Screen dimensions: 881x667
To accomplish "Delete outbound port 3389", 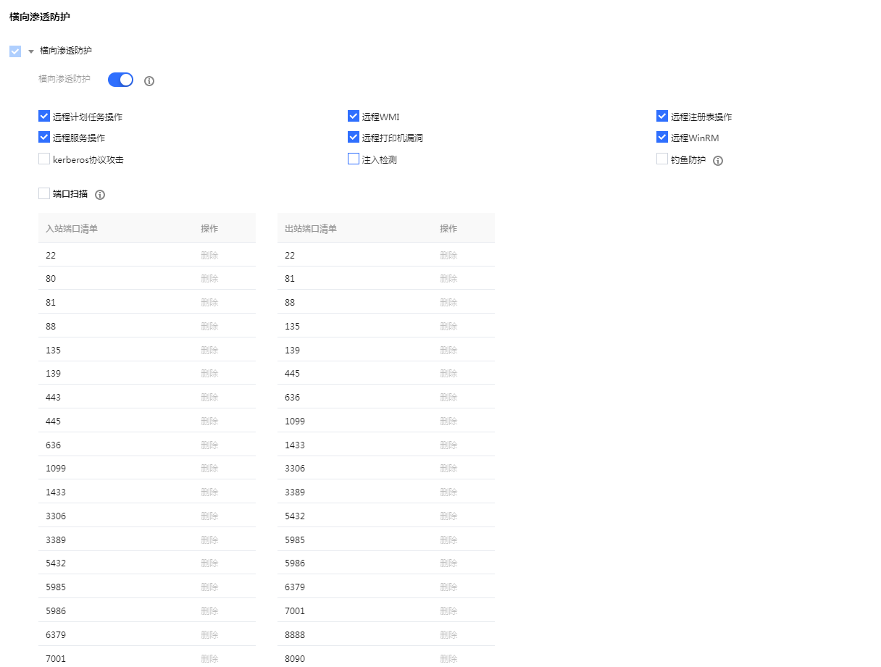I will tap(448, 492).
